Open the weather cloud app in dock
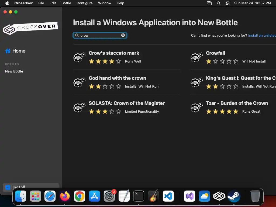 pyautogui.click(x=204, y=196)
